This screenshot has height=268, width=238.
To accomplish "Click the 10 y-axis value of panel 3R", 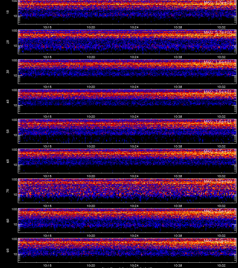I will click(15, 75).
